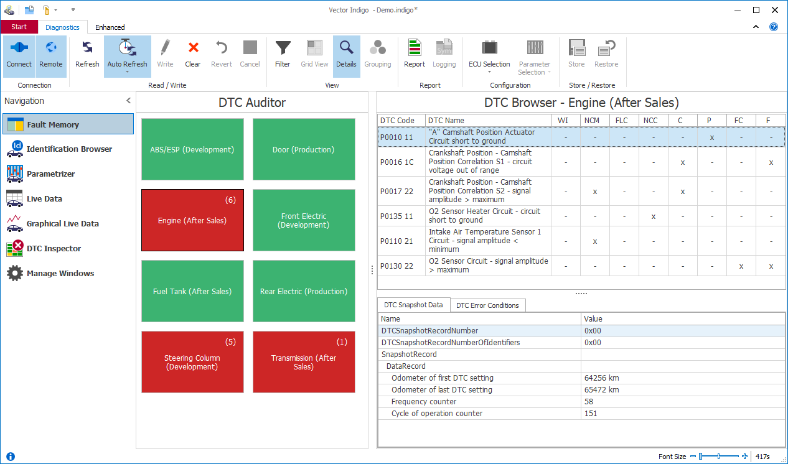Generate a Report

click(x=415, y=56)
